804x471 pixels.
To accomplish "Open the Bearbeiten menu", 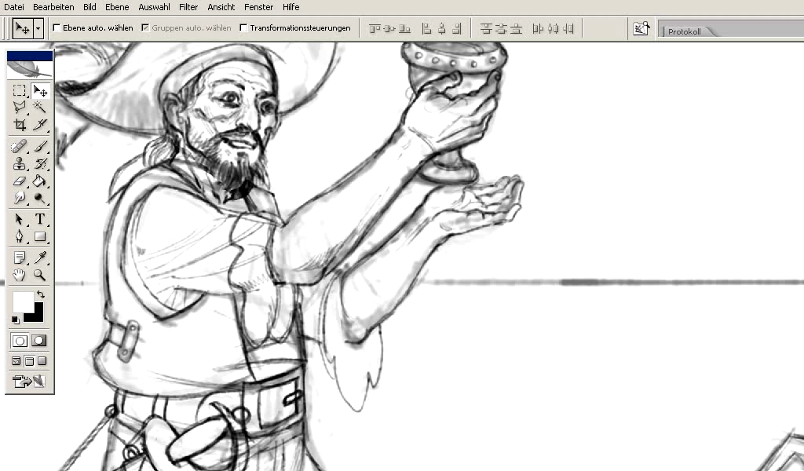I will (x=53, y=7).
